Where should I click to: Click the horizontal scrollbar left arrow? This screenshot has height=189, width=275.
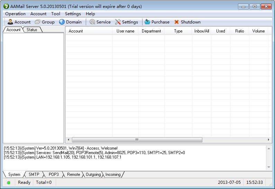click(68, 140)
